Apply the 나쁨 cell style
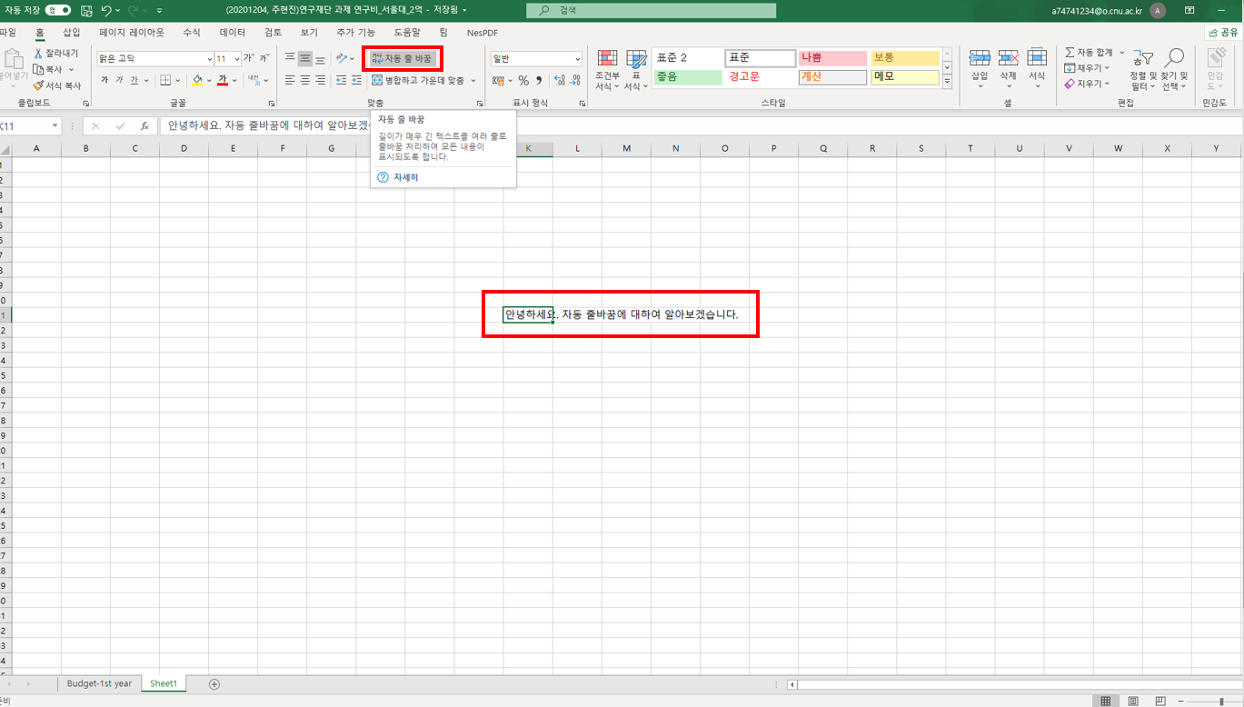This screenshot has width=1244, height=707. 832,58
